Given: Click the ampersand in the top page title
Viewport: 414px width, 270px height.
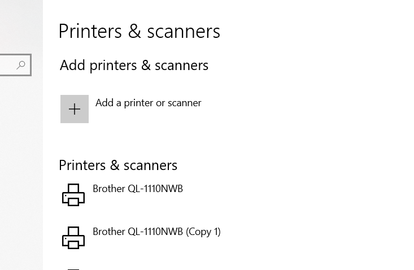Looking at the screenshot, I should 134,32.
